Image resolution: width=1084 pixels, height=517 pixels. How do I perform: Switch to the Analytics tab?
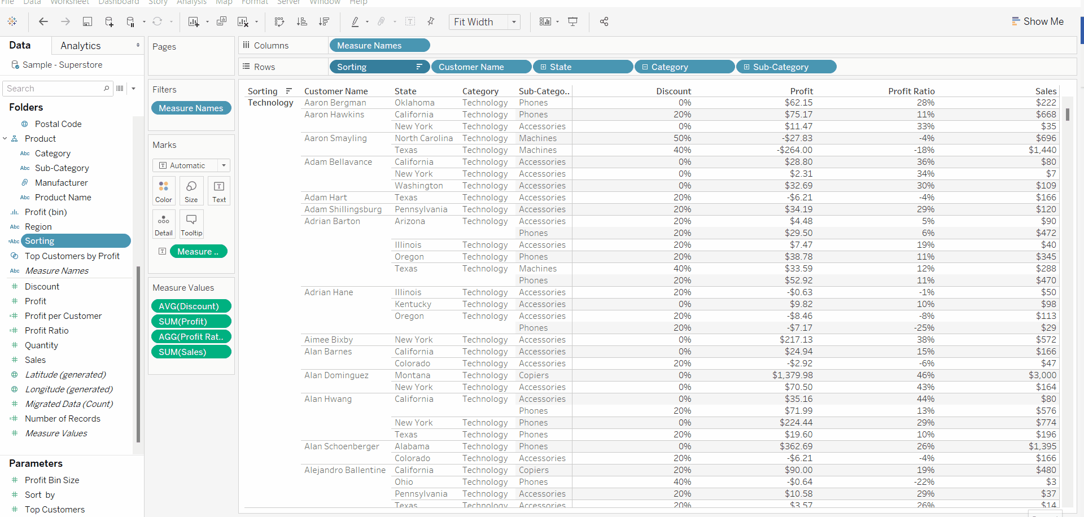pyautogui.click(x=81, y=46)
